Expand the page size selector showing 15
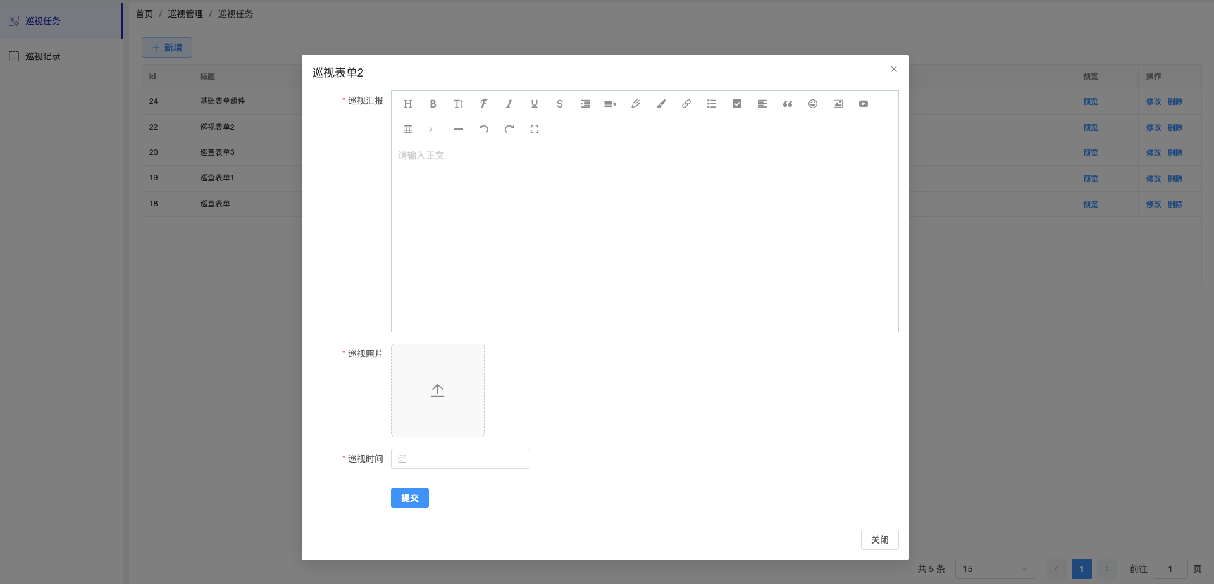This screenshot has width=1214, height=584. 995,569
